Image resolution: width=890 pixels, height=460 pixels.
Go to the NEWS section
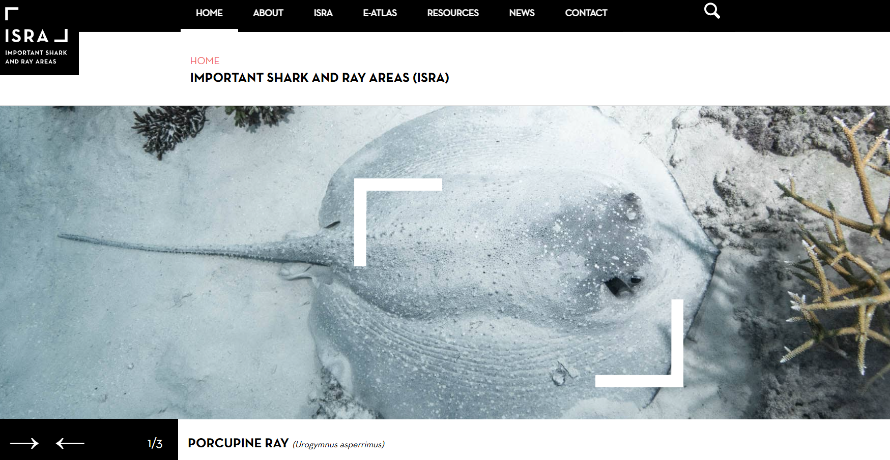[522, 13]
